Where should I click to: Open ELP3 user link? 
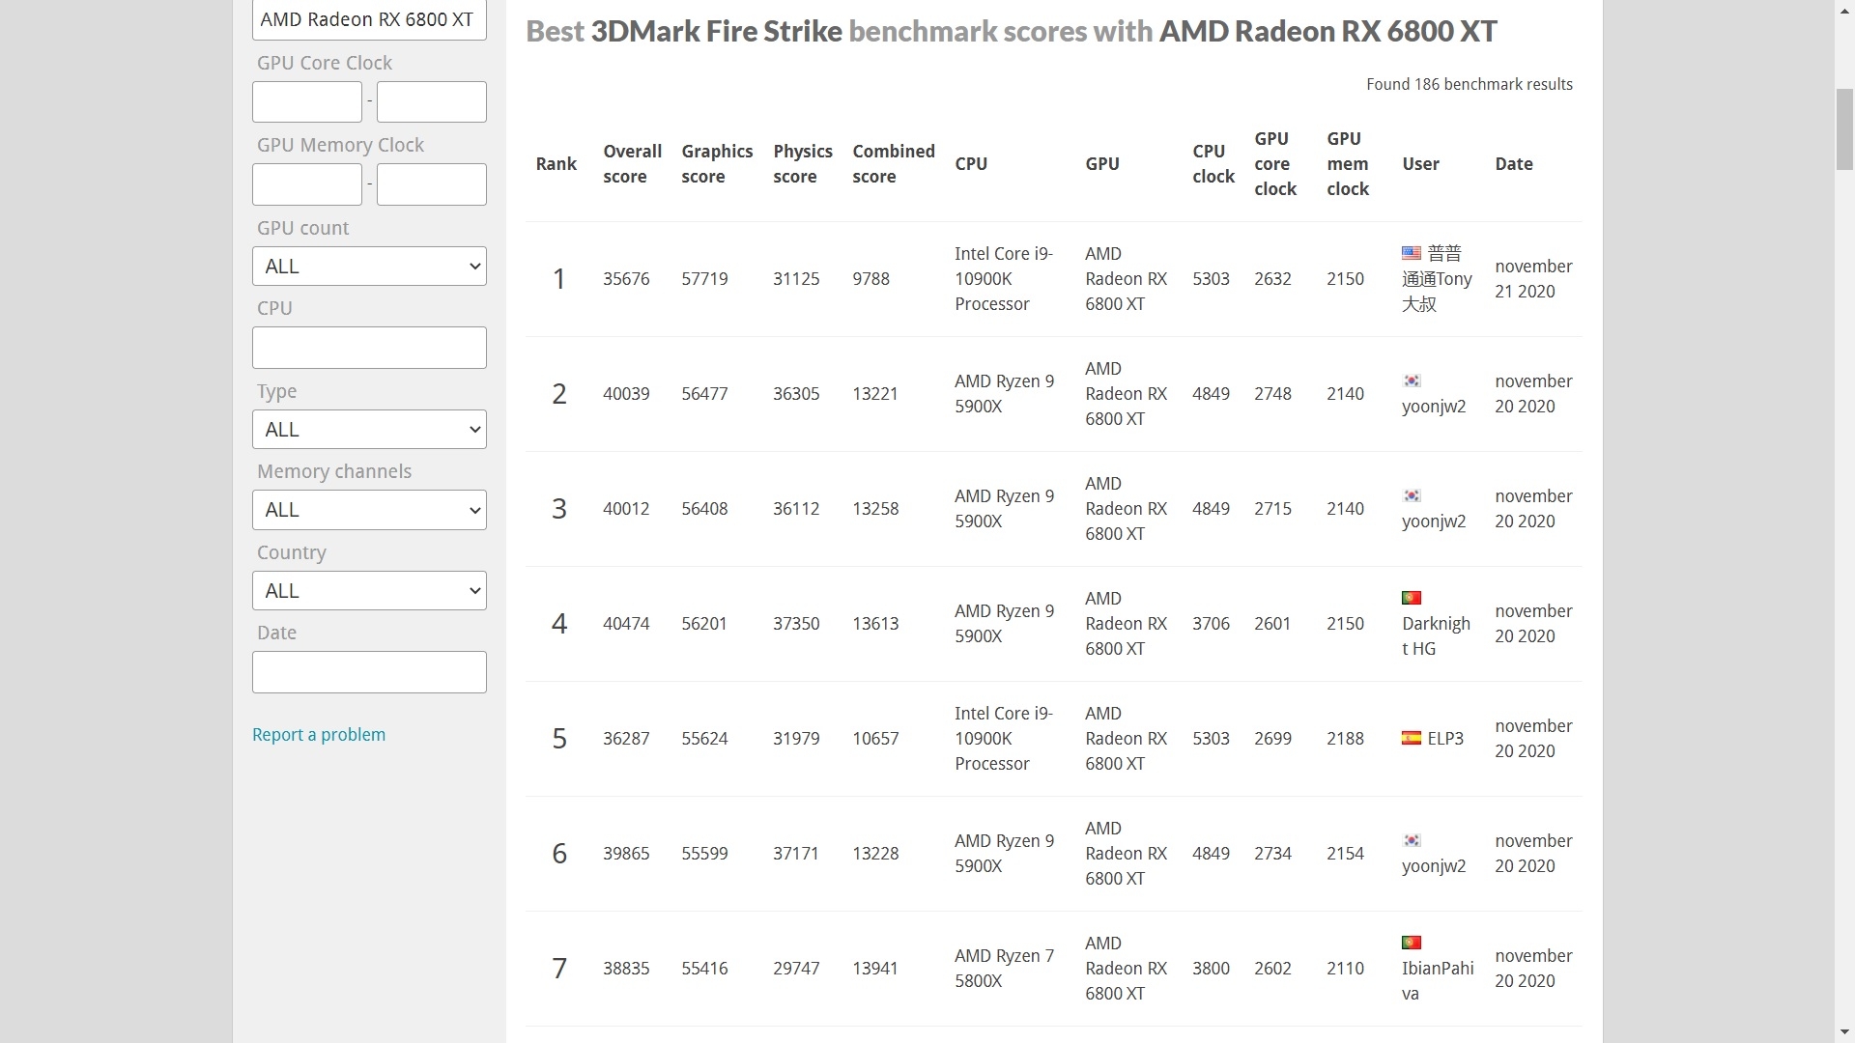click(x=1445, y=739)
